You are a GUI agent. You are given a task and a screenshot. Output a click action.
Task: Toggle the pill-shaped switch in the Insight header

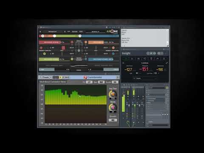pos(160,53)
